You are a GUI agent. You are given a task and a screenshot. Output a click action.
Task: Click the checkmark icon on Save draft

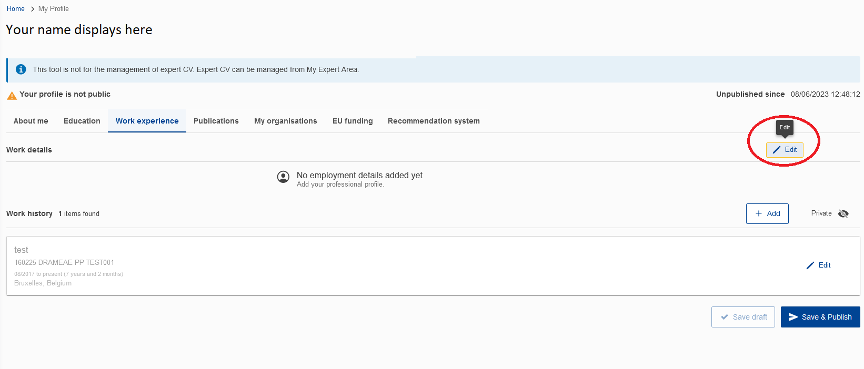click(725, 317)
